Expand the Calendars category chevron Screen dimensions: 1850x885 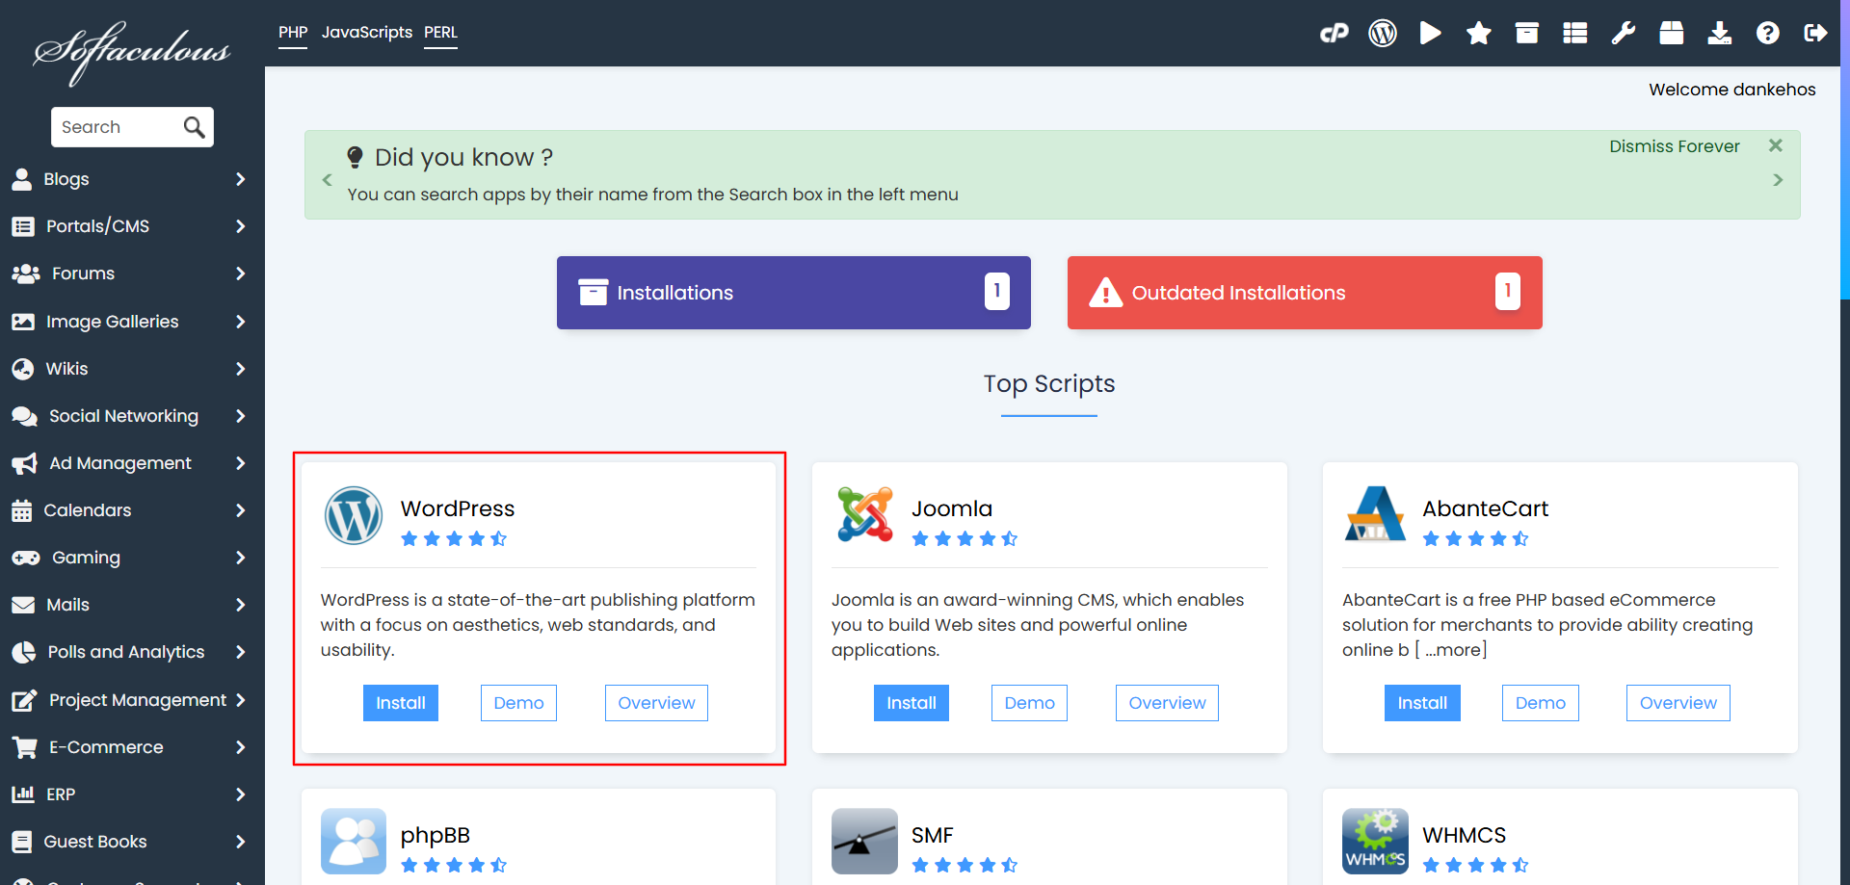[x=240, y=510]
